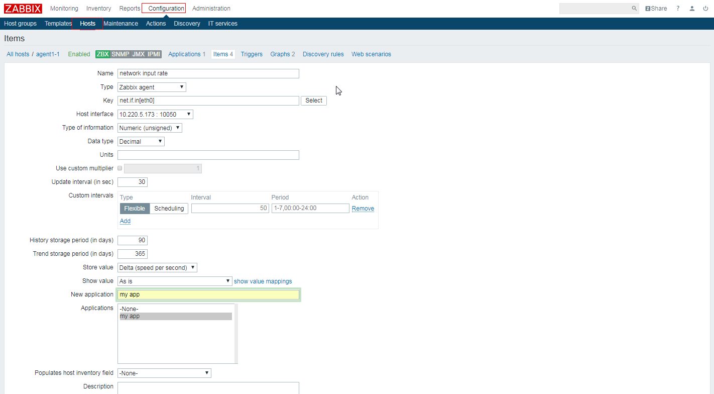Open the Share link
The image size is (714, 394).
coord(656,9)
